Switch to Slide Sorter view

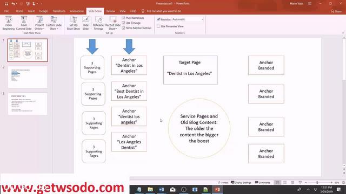[x=285, y=183]
